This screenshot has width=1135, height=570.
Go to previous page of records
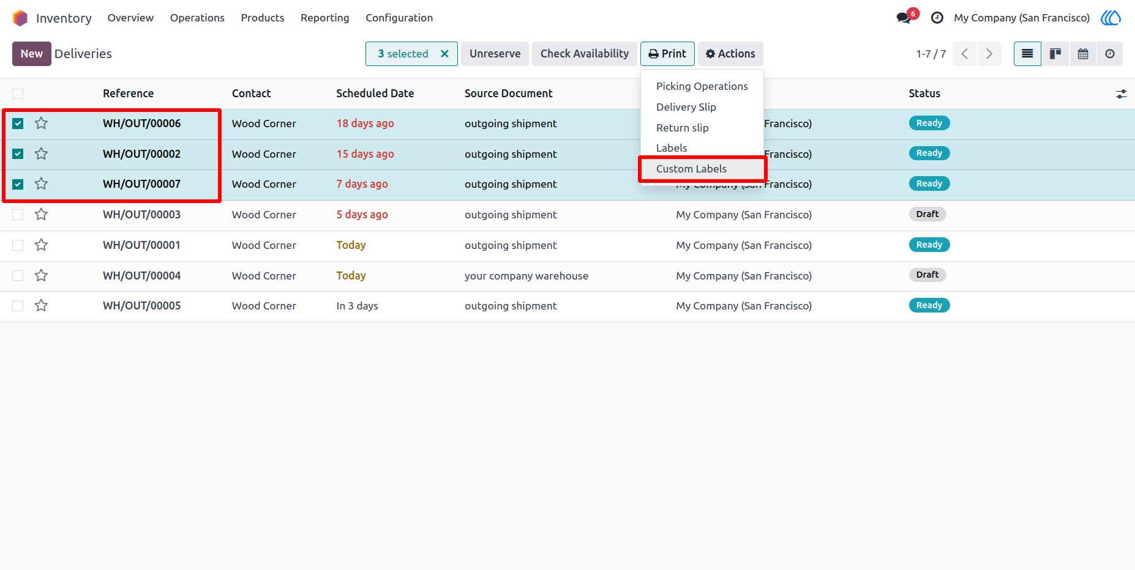[x=964, y=54]
